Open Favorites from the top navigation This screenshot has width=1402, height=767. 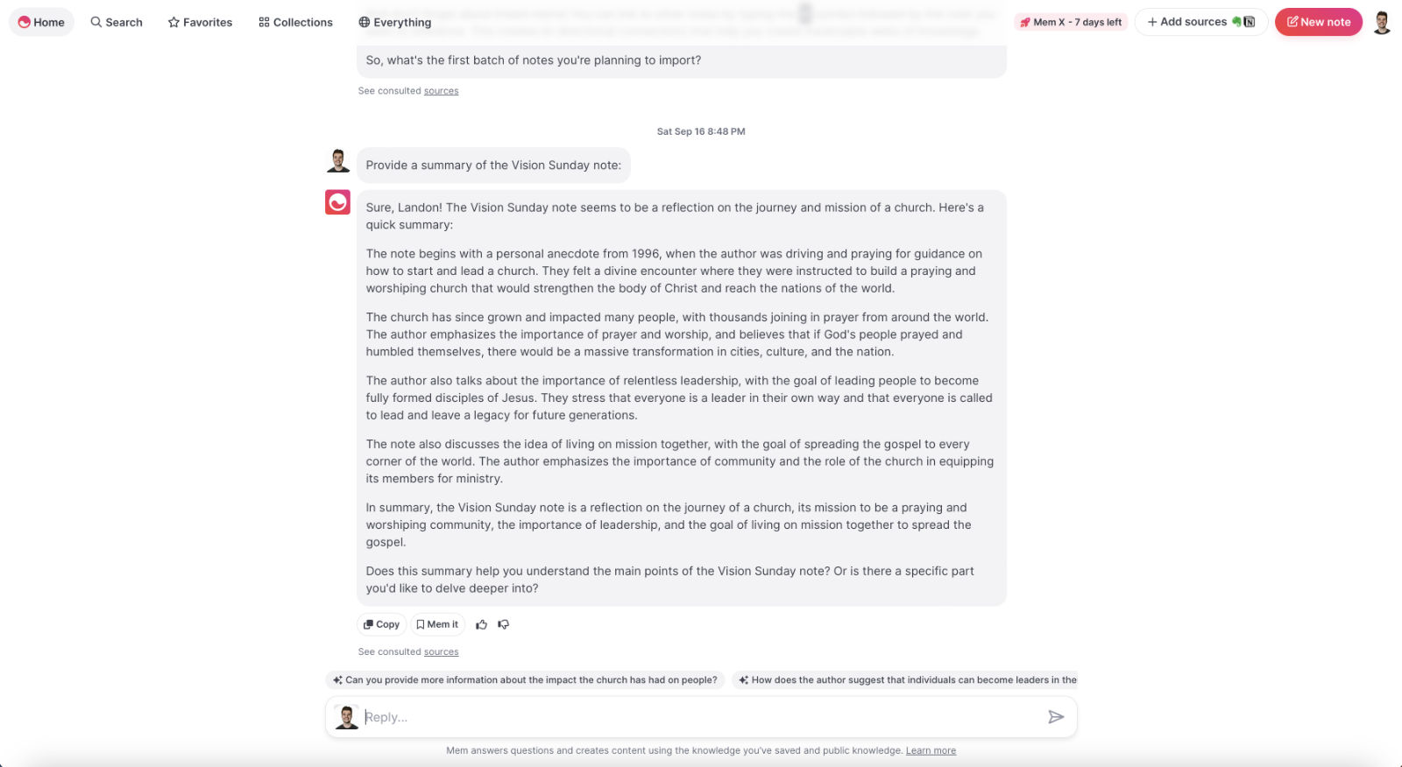click(200, 22)
